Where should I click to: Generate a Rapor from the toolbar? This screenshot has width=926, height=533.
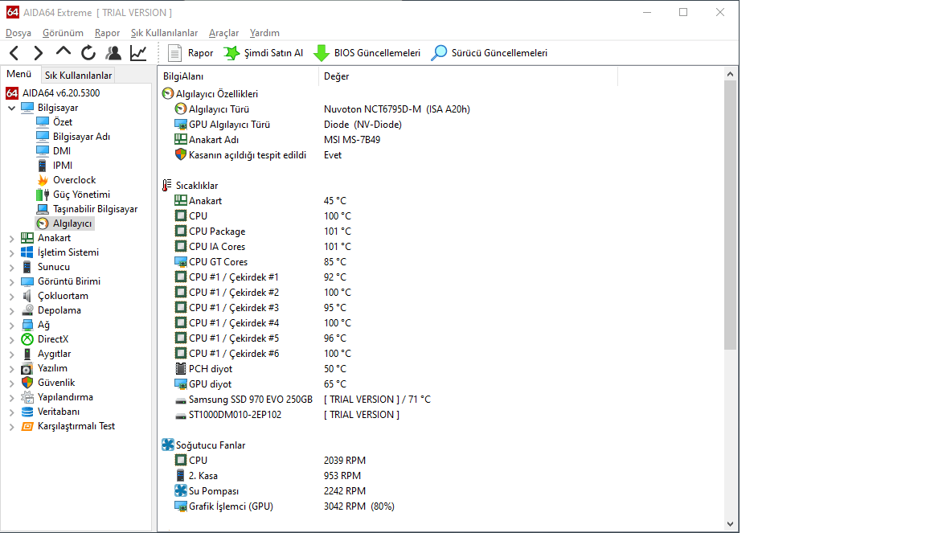(x=191, y=53)
